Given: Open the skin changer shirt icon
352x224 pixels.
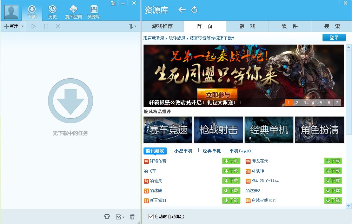Looking at the screenshot, I should (x=107, y=217).
